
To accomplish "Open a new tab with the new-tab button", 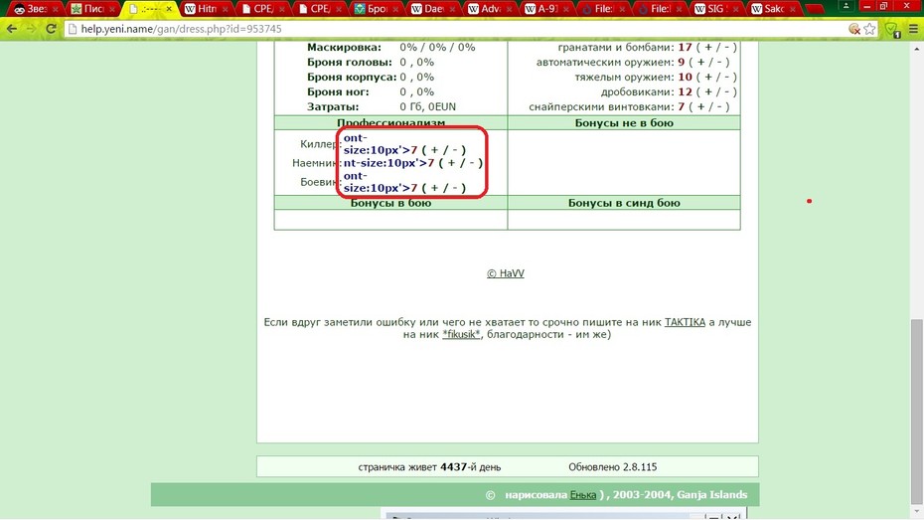I will 814,9.
